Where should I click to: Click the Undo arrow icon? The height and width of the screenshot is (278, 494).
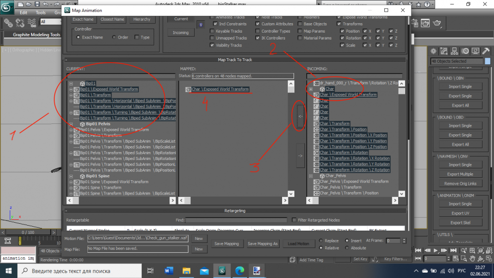click(x=45, y=4)
